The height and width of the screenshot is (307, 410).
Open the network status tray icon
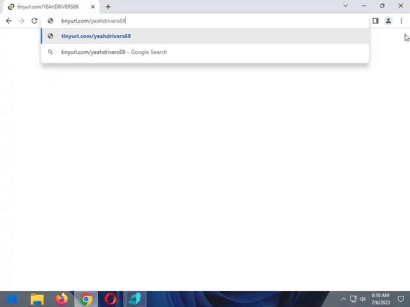(x=353, y=299)
